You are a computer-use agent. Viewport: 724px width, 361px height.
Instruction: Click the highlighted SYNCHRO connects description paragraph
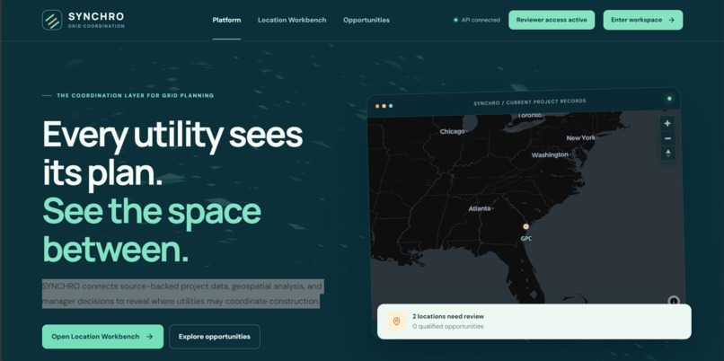click(182, 294)
